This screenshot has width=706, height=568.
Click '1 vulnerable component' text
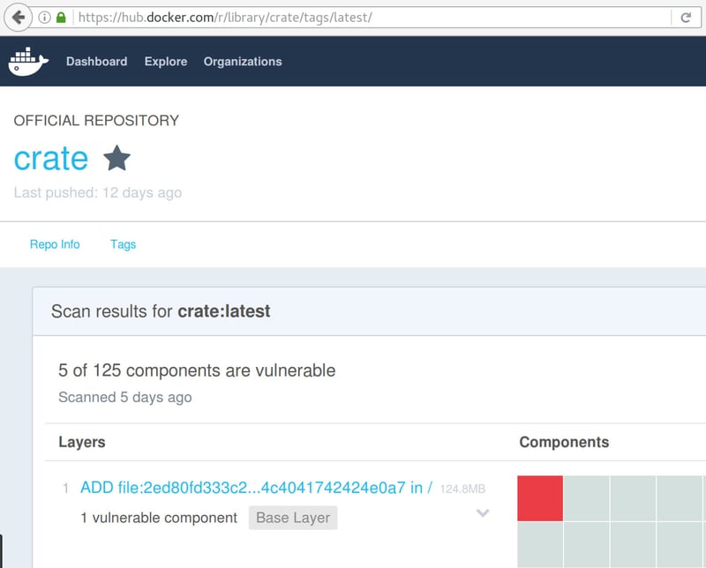(x=159, y=518)
